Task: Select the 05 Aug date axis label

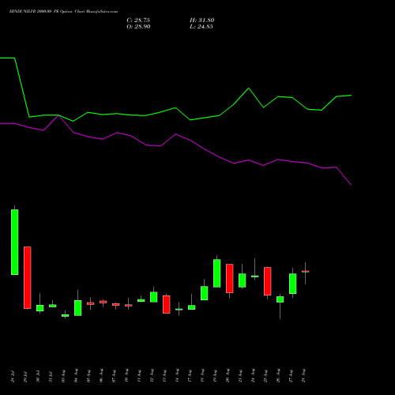Action: coord(88,376)
